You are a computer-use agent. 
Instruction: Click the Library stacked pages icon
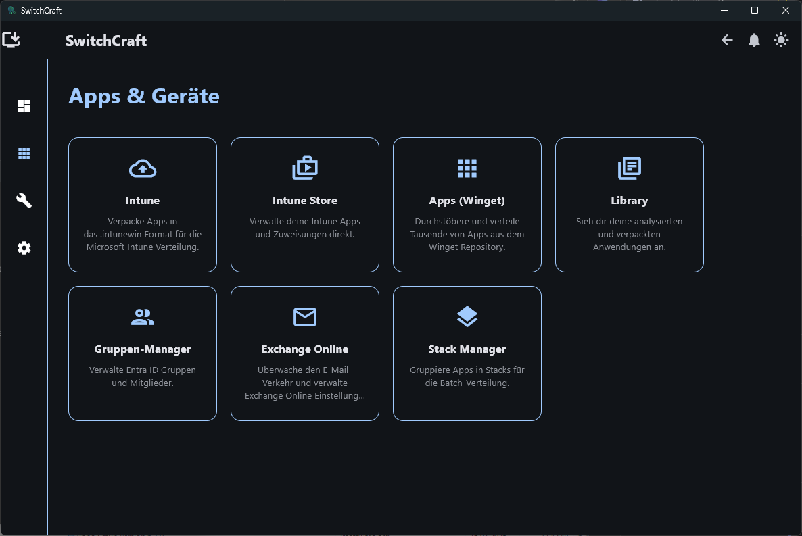tap(629, 168)
